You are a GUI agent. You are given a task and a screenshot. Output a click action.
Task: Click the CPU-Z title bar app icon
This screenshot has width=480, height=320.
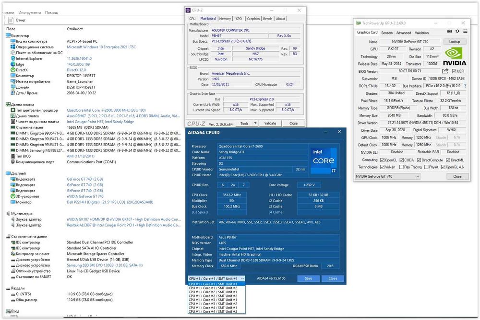pyautogui.click(x=188, y=10)
